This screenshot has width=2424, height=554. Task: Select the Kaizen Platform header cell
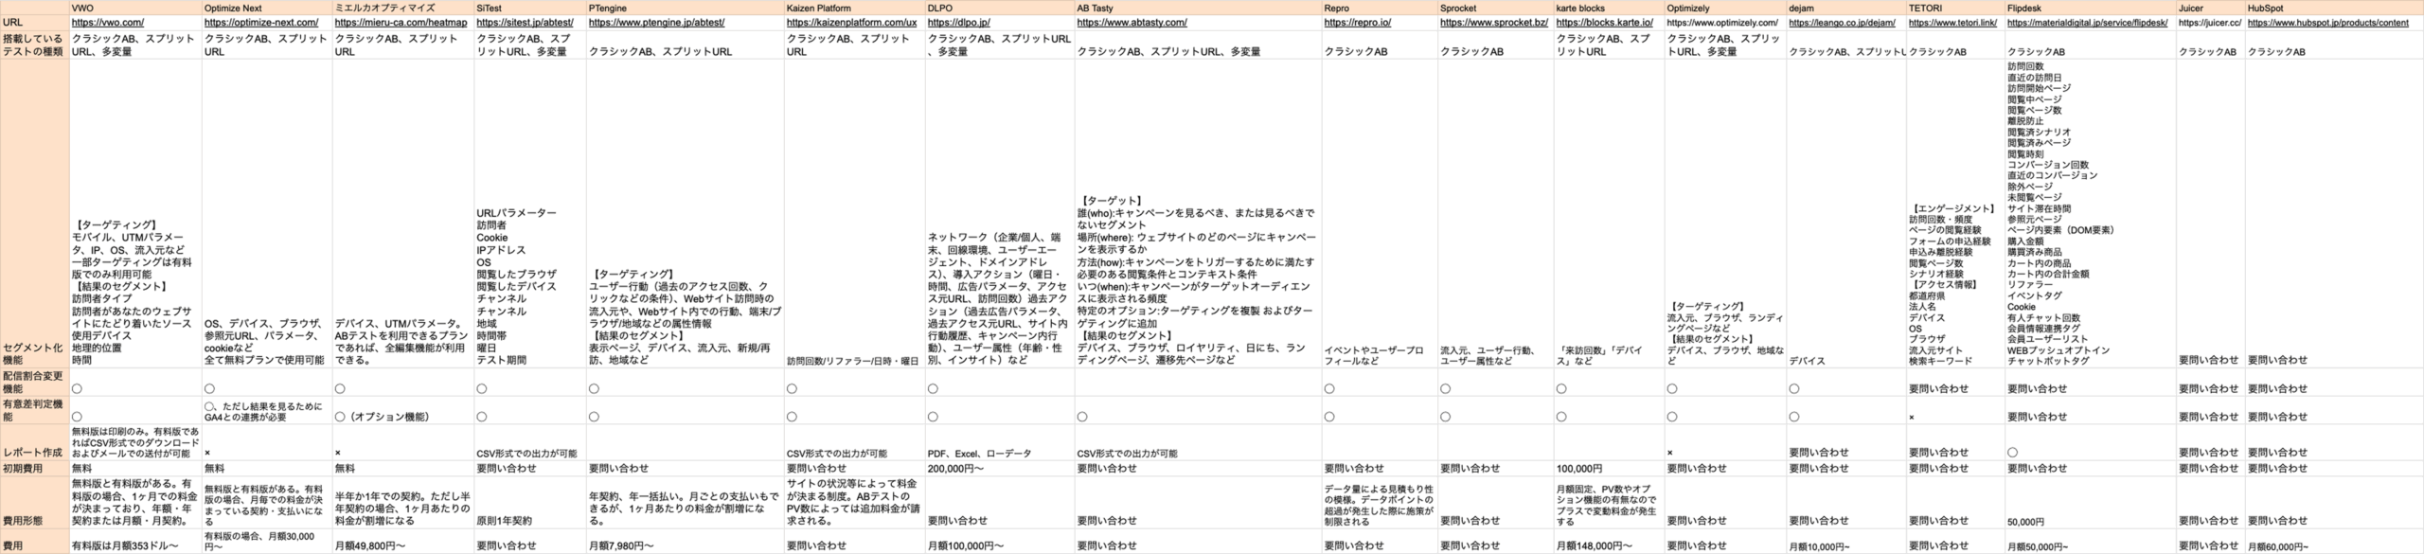pos(855,8)
